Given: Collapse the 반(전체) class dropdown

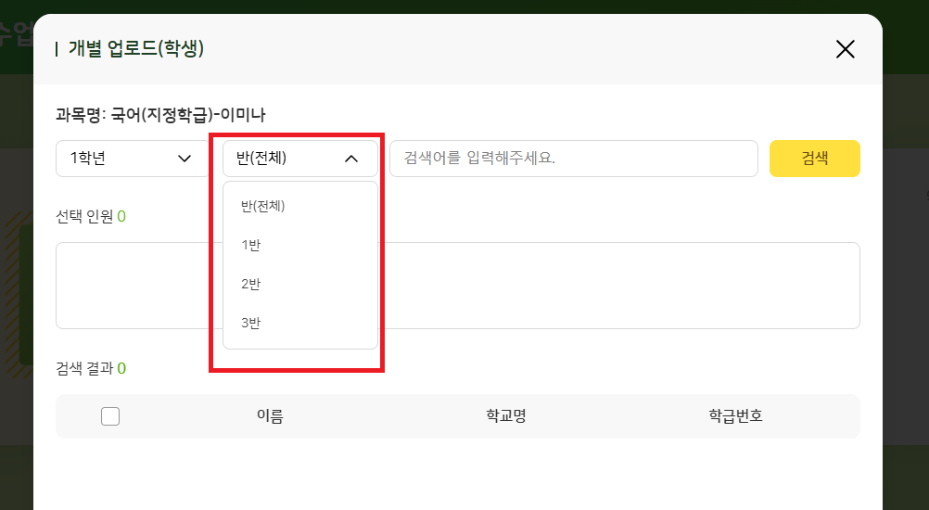Looking at the screenshot, I should 299,159.
